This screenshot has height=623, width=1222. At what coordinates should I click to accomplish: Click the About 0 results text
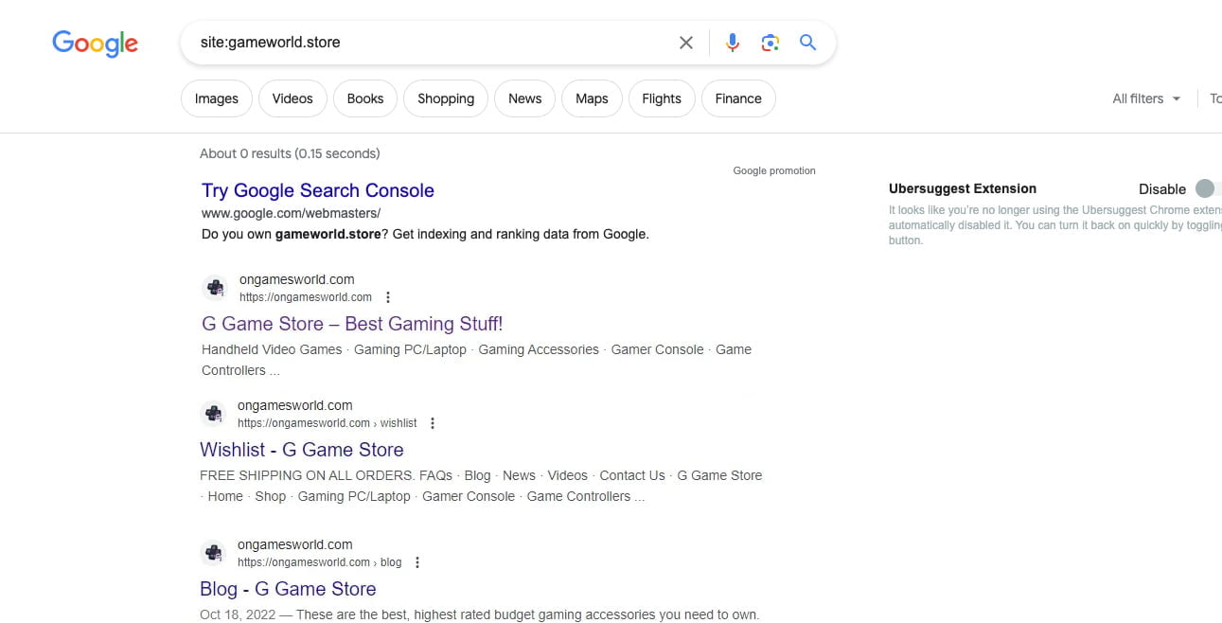point(290,153)
